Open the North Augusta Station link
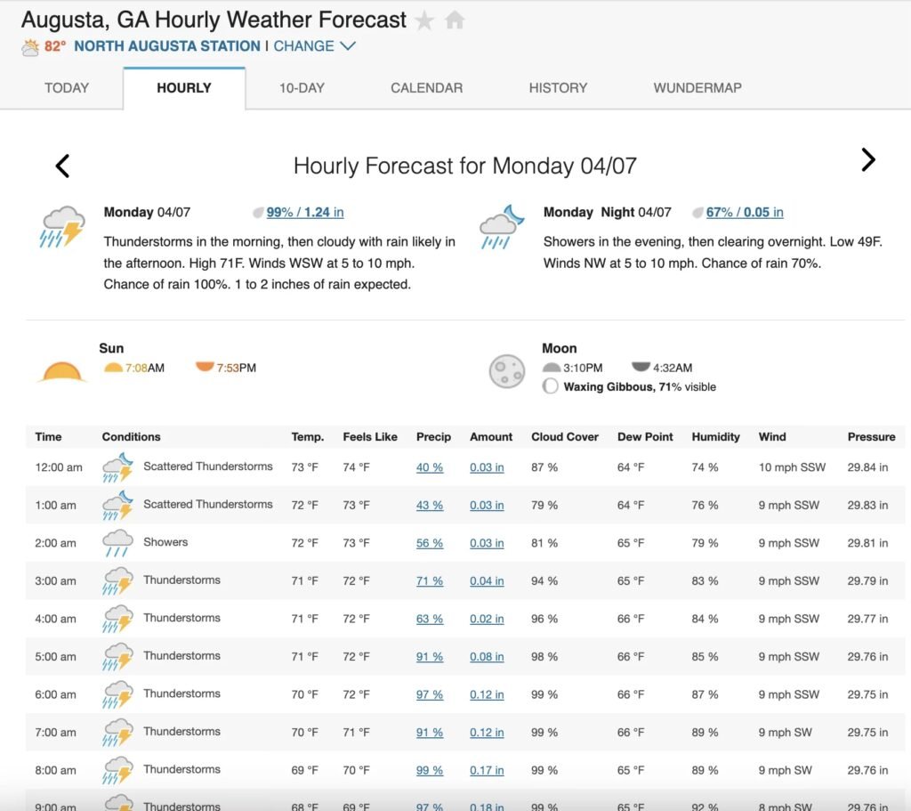Image resolution: width=911 pixels, height=811 pixels. click(x=167, y=46)
